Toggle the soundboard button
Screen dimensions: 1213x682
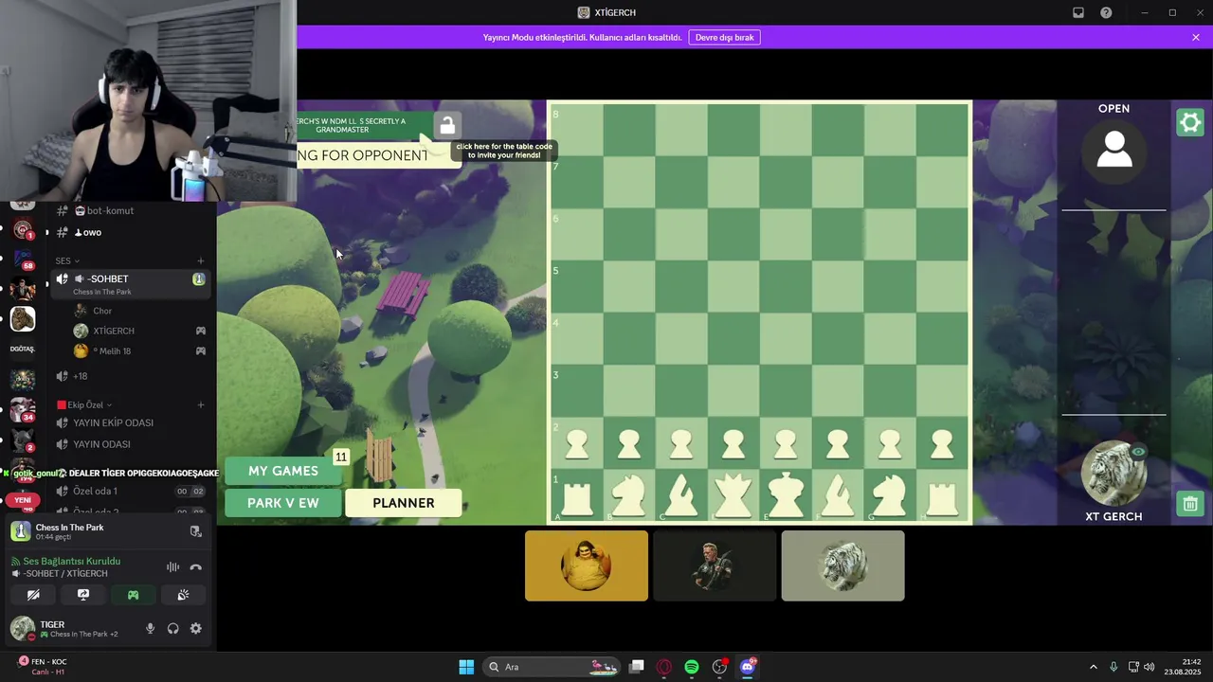[x=183, y=595]
